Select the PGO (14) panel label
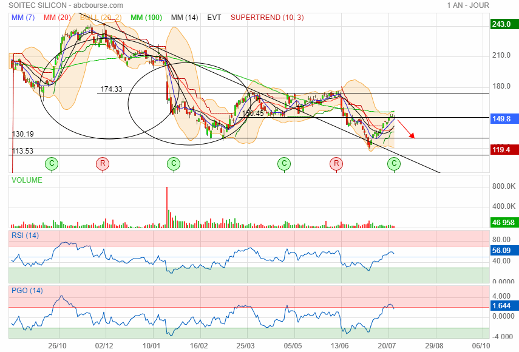This screenshot has height=352, width=519. (25, 291)
